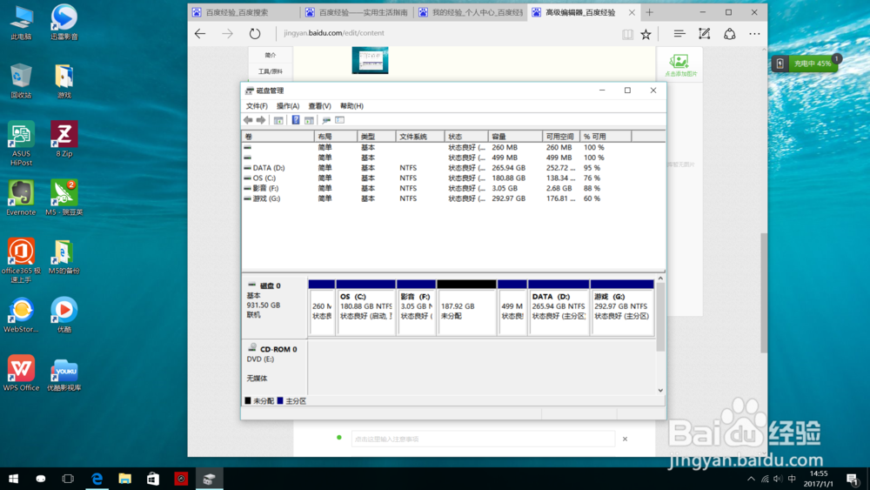Open the Help question-mark toolbar icon
870x490 pixels.
(296, 120)
